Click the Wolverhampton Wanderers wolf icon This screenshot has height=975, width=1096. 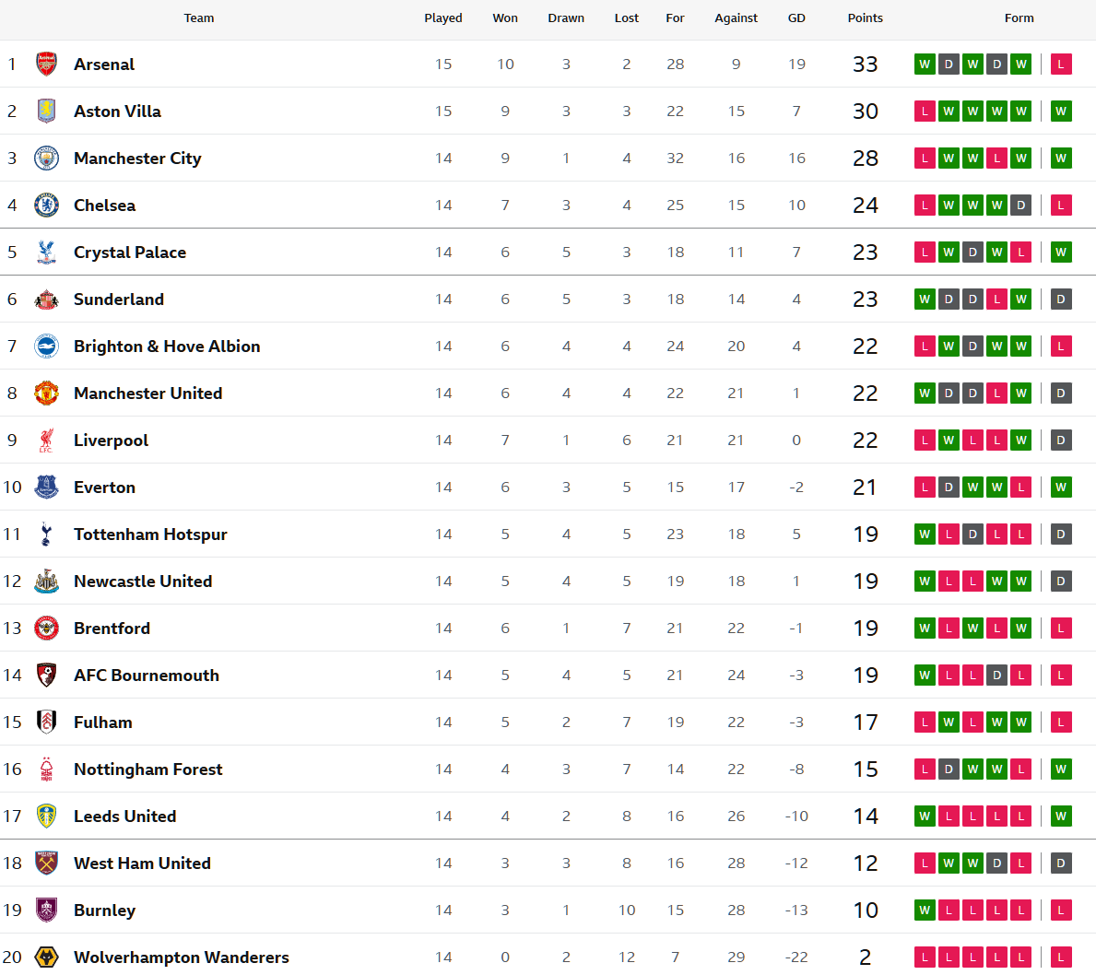pyautogui.click(x=46, y=957)
